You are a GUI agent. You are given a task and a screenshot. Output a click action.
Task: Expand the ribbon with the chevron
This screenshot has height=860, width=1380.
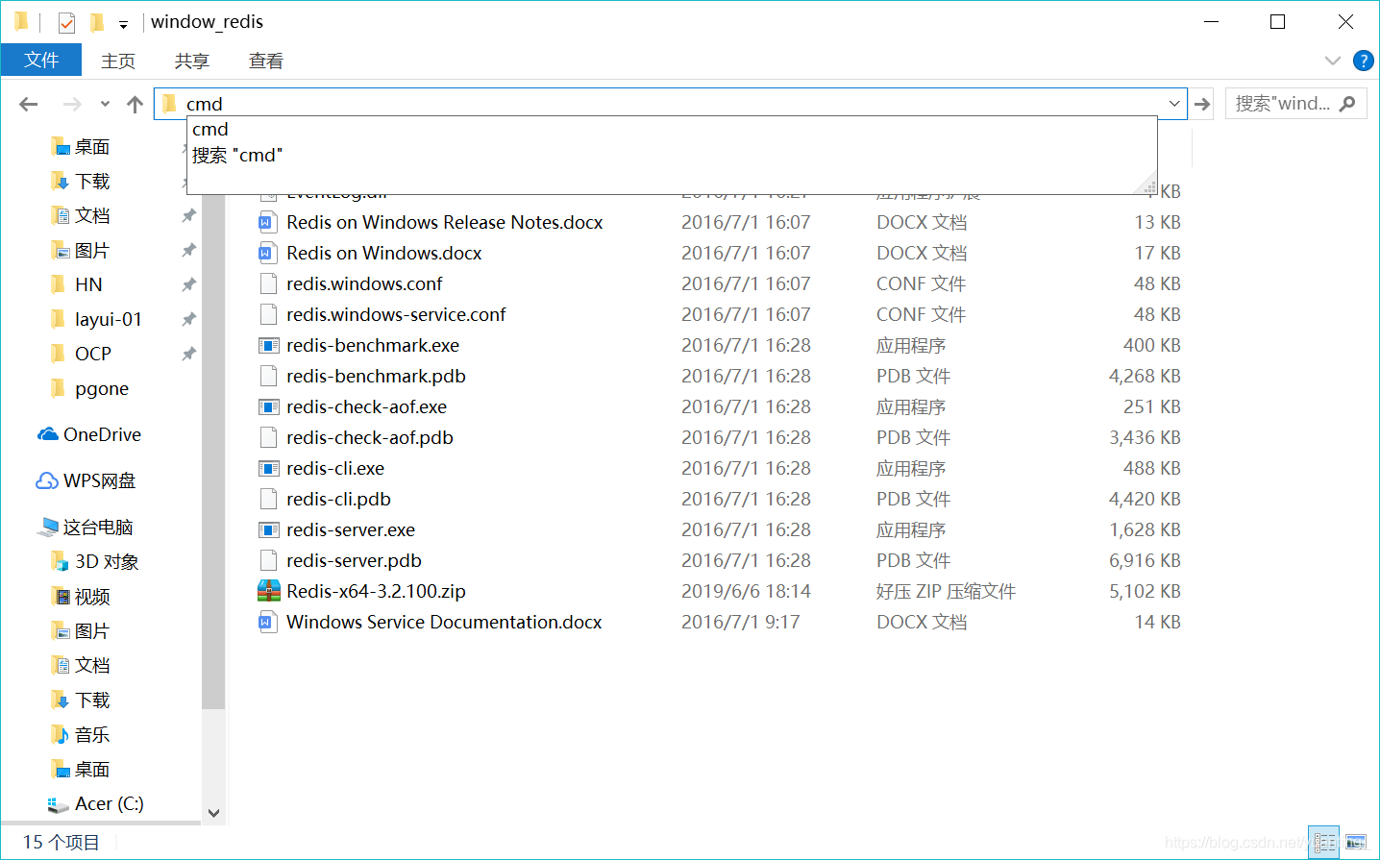click(1333, 61)
